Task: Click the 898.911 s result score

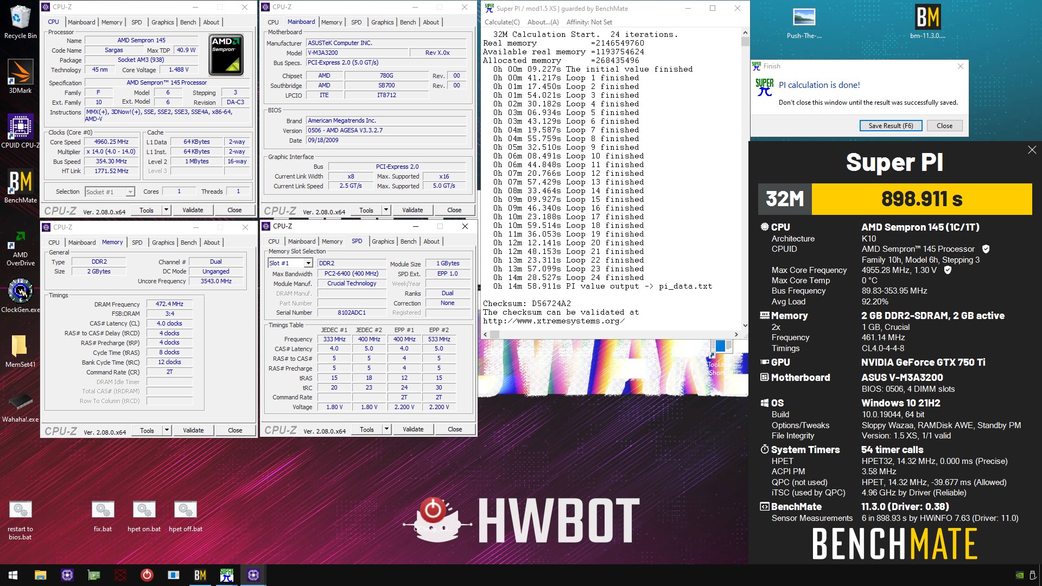Action: click(x=922, y=199)
